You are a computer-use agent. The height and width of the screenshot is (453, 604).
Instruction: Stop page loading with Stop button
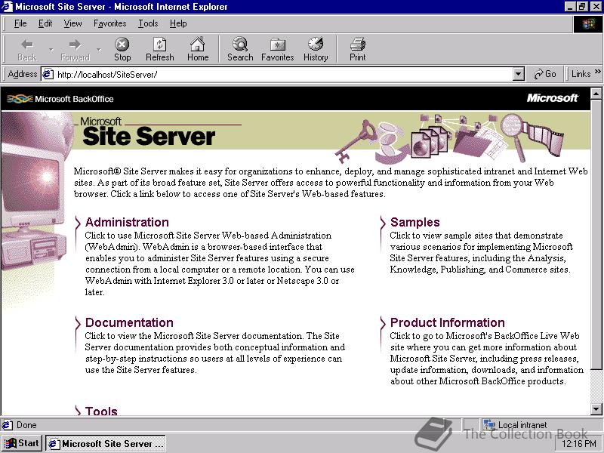(122, 49)
